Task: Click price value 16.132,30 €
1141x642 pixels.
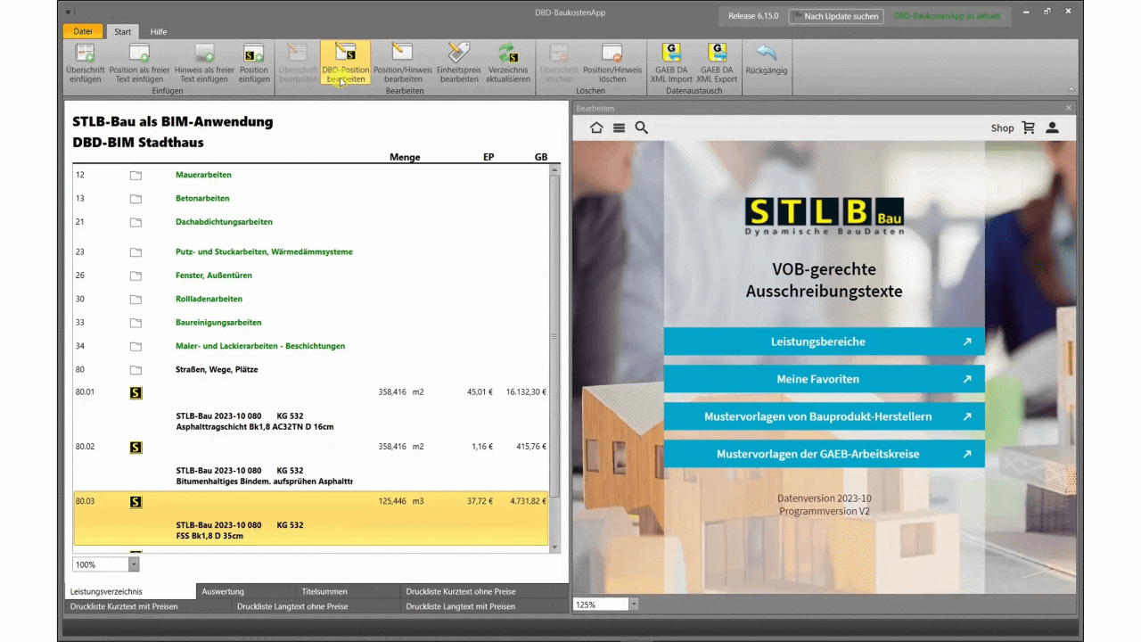Action: (x=526, y=391)
